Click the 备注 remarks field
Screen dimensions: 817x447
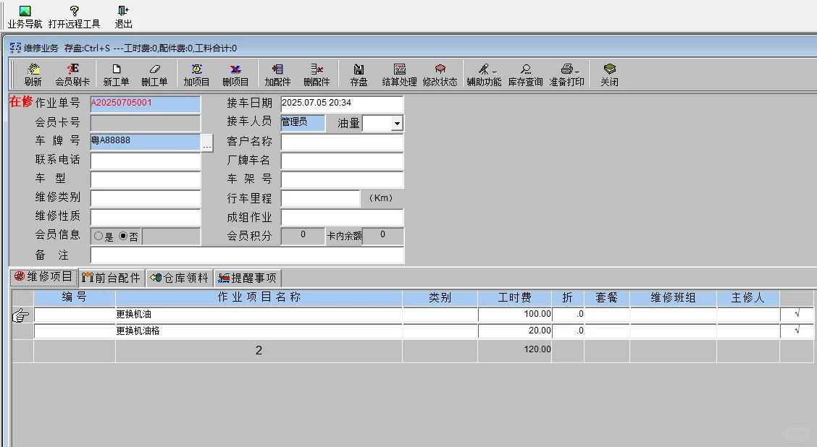pos(247,255)
